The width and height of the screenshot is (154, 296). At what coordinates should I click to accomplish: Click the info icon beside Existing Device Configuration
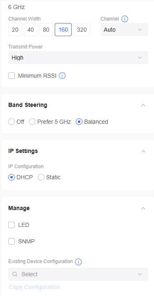pos(78,262)
